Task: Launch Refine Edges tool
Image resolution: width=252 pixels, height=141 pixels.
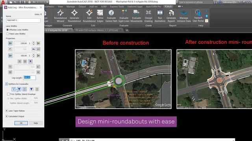Action: 100,16
